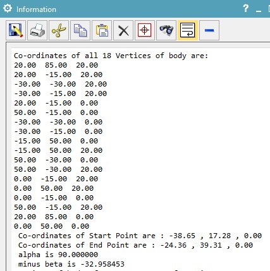
Task: Select the row '50.00 -30.00 0.00'
Action: point(56,160)
